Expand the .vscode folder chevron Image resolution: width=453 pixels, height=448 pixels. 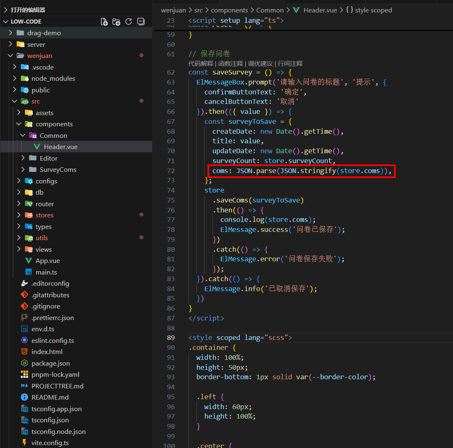[x=15, y=67]
